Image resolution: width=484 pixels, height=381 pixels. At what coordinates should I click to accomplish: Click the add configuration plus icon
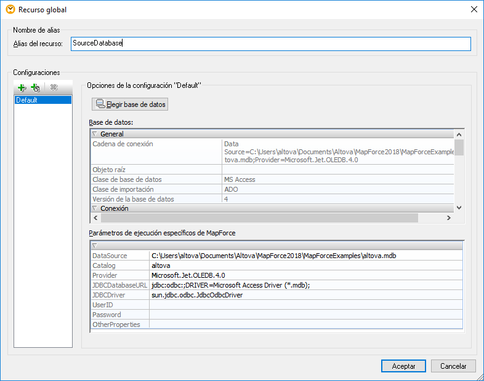pyautogui.click(x=22, y=88)
